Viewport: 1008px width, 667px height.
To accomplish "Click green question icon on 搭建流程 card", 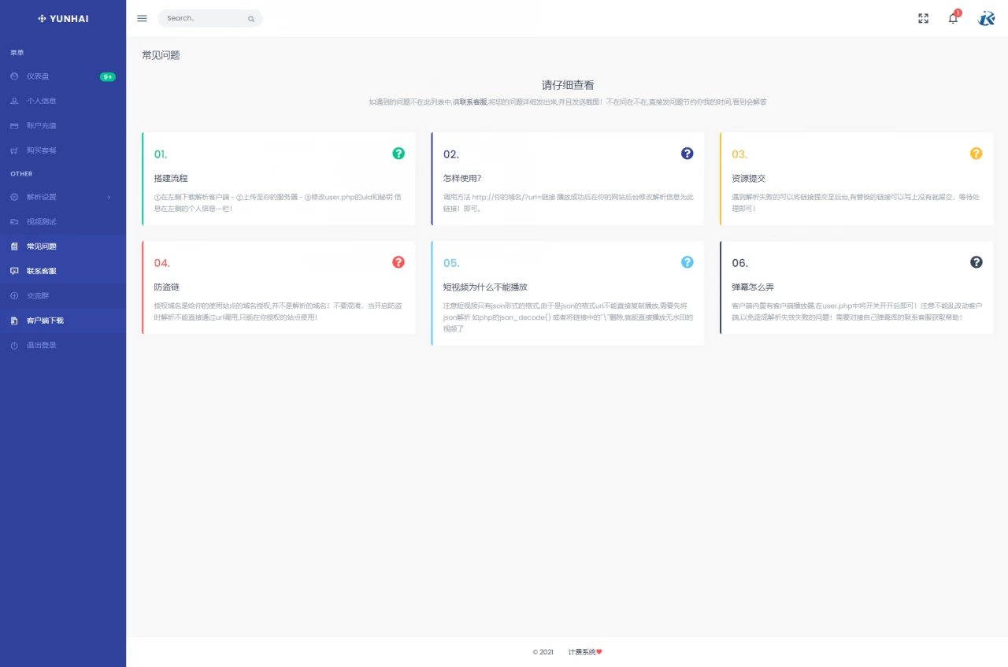I will (x=398, y=154).
